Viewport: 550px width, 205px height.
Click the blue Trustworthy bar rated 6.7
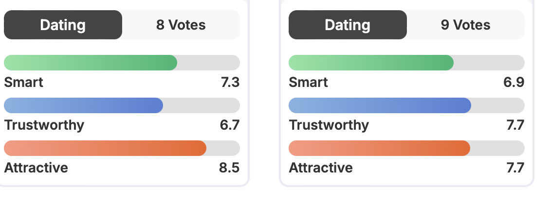pyautogui.click(x=83, y=105)
